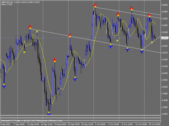Click the 14 Sep 12:00 date label
Viewport: 169px width, 126px height.
coord(47,124)
